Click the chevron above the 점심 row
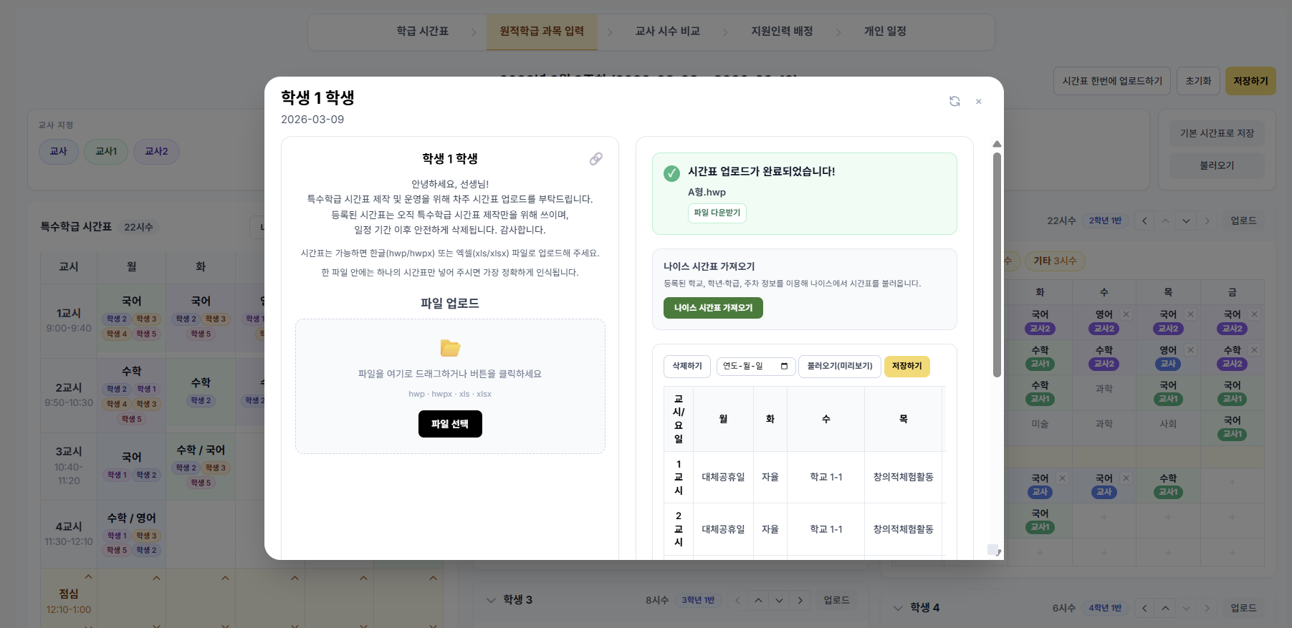 (87, 577)
